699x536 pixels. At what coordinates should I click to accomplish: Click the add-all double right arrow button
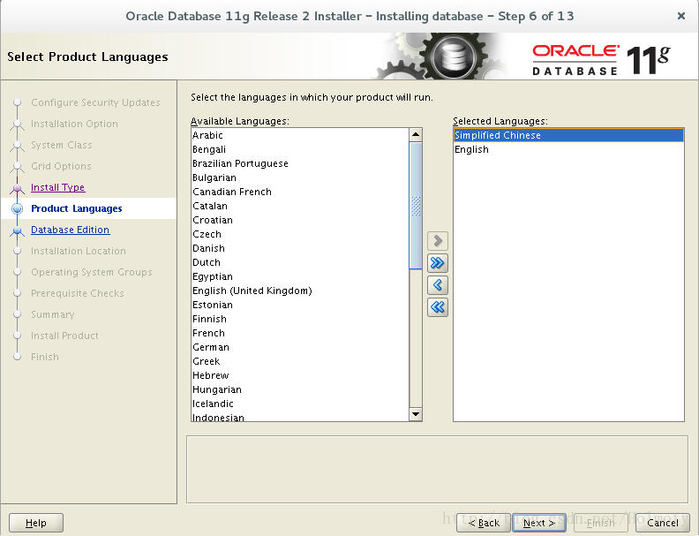(437, 263)
